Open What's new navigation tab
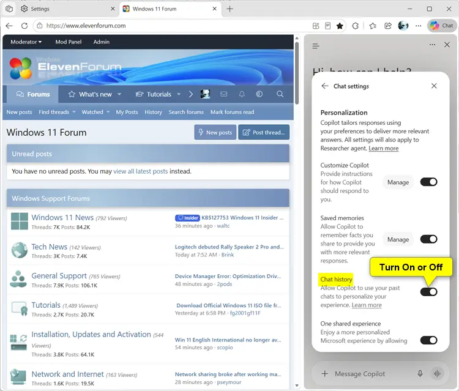459x391 pixels. (90, 94)
